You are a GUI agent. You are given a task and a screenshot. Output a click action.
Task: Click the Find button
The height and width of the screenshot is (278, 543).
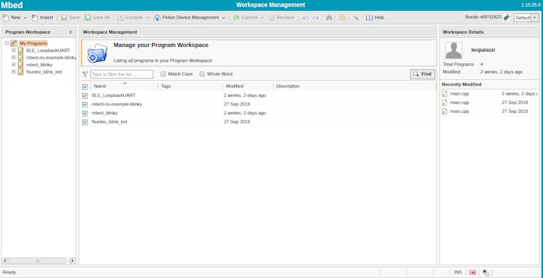click(423, 74)
